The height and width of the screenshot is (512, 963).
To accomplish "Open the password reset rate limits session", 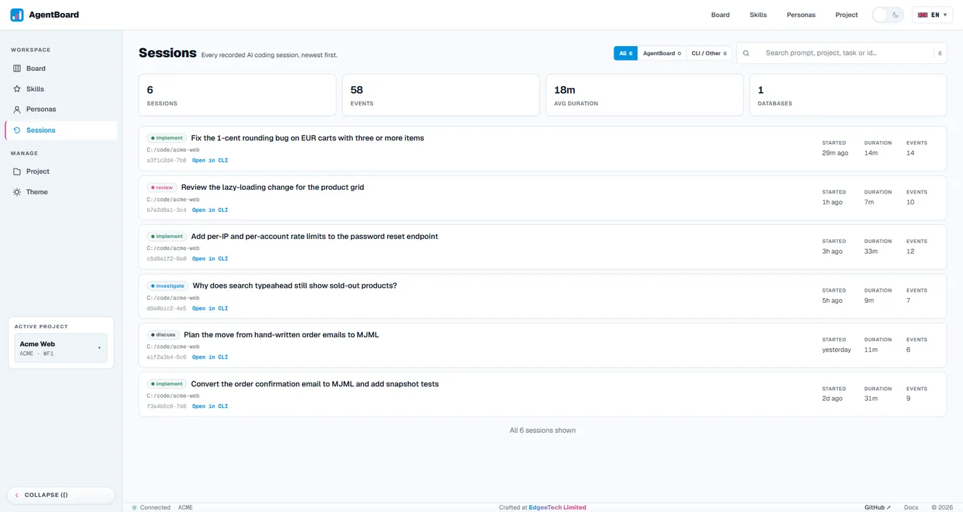I will pos(314,236).
